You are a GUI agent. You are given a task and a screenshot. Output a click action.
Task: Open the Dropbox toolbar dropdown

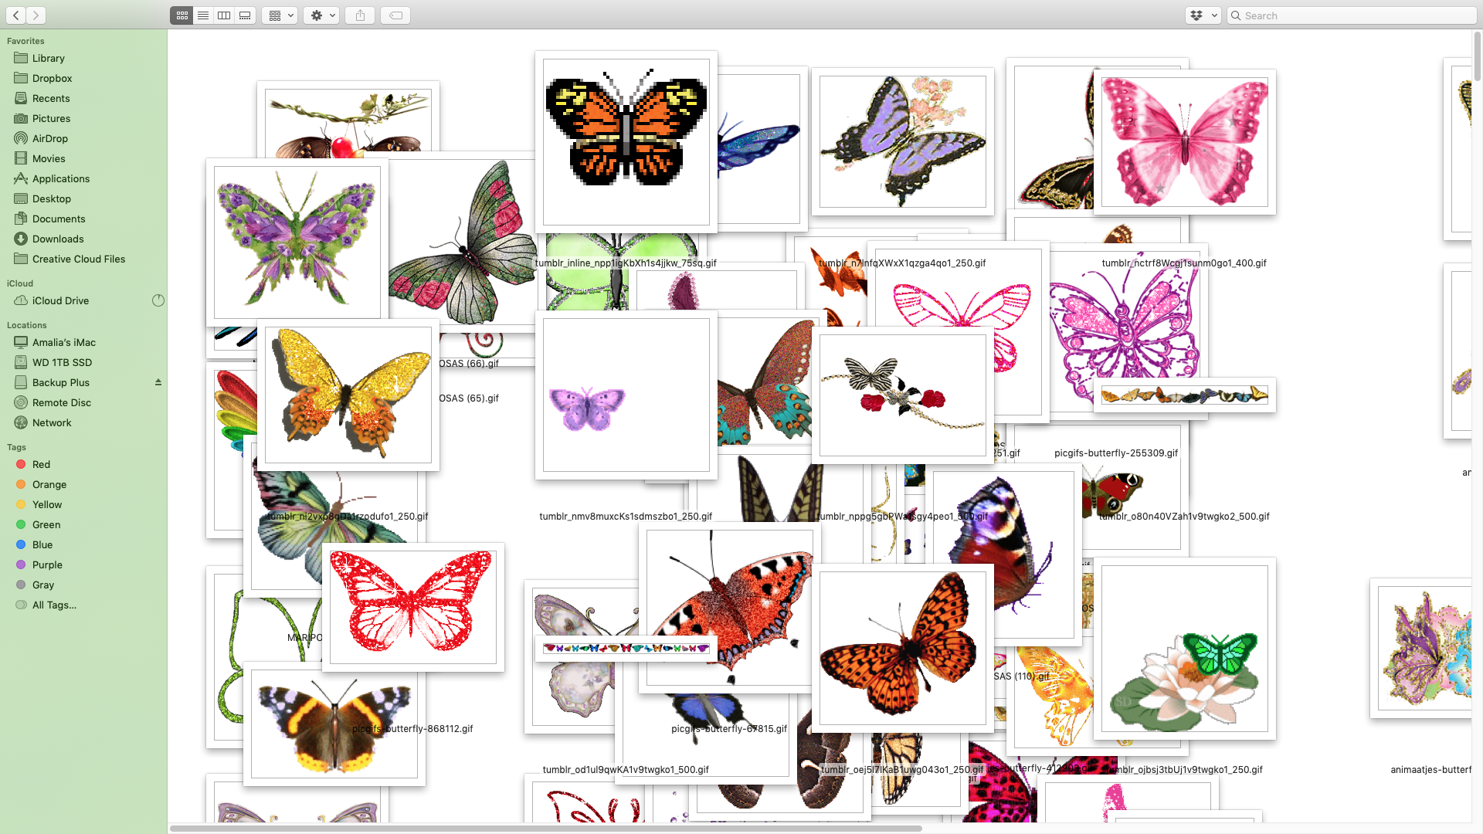point(1203,15)
